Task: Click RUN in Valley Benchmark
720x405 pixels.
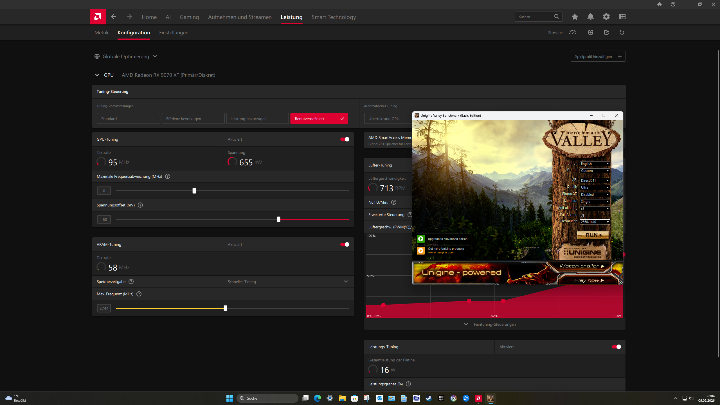Action: pos(592,235)
